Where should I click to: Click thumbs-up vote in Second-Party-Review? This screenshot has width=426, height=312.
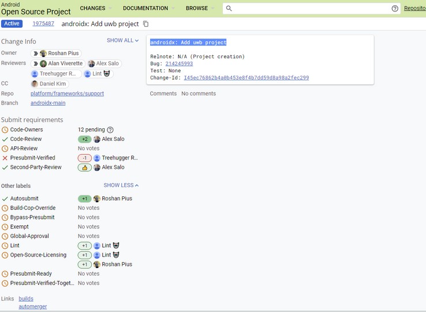(85, 168)
